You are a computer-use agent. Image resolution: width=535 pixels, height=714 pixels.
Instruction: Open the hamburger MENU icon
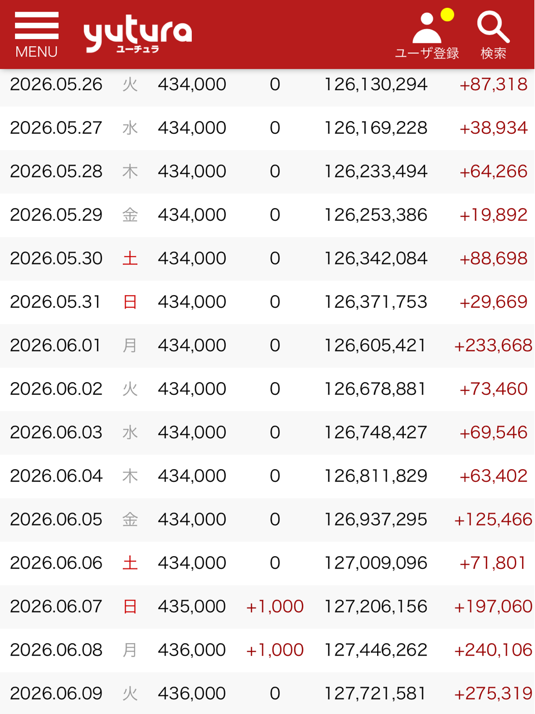pos(36,26)
